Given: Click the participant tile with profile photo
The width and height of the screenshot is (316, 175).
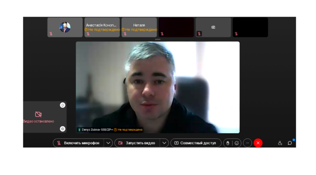Looking at the screenshot, I should coord(65,27).
